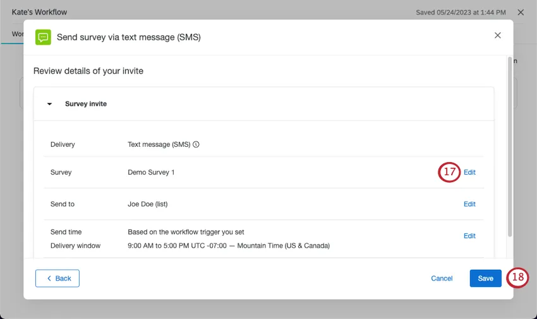Click the Review details of your invite heading
This screenshot has height=319, width=537.
coord(88,71)
